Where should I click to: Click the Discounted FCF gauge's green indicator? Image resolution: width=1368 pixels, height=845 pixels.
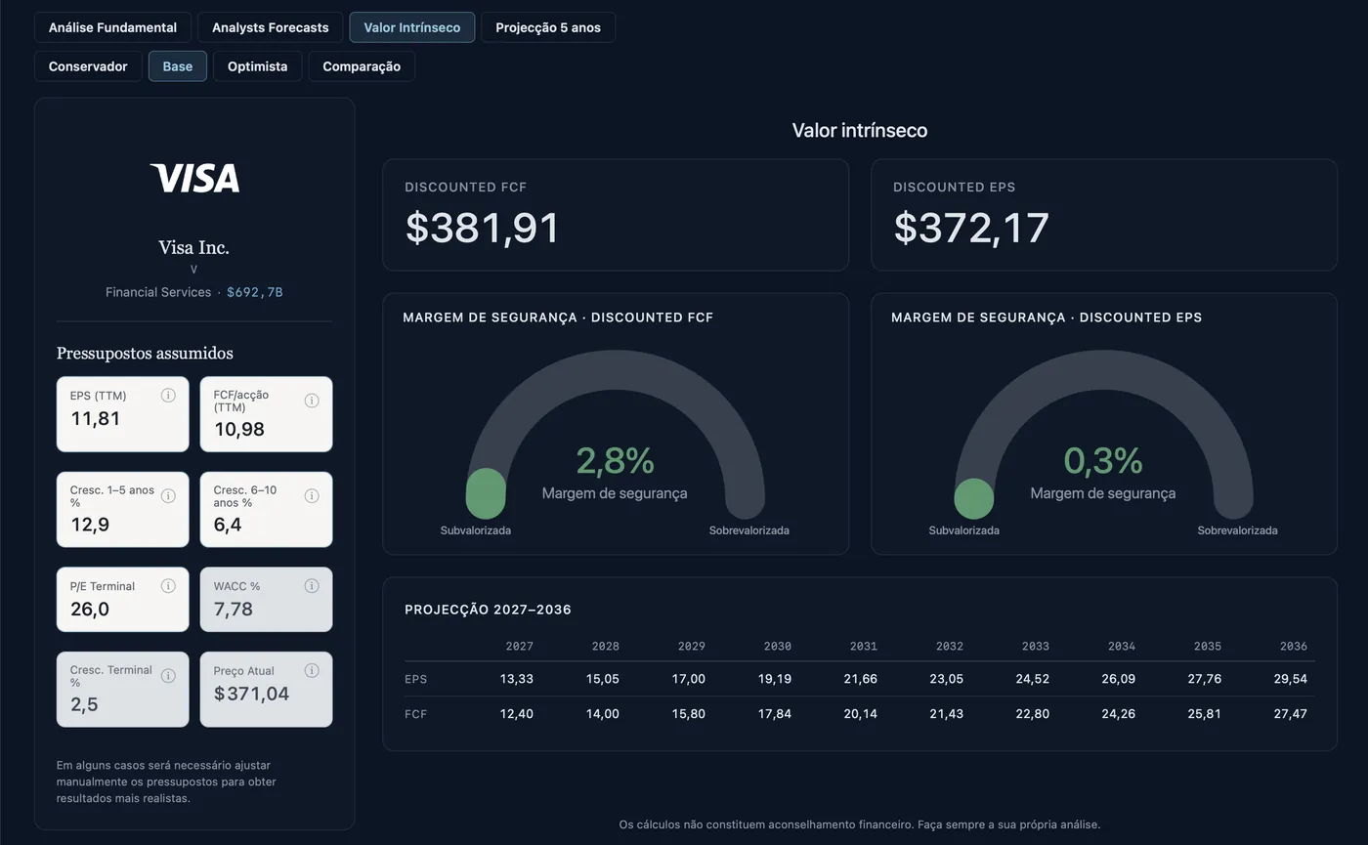click(x=486, y=493)
